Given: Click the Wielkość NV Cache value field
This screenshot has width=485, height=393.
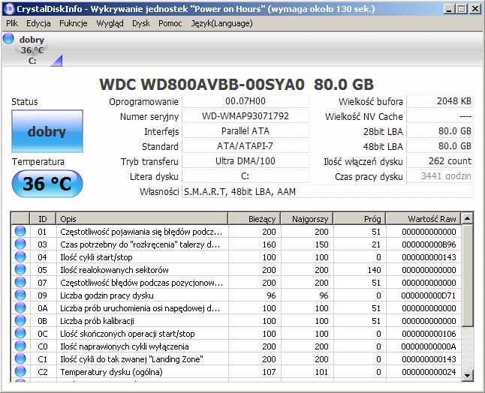Looking at the screenshot, I should coord(440,116).
